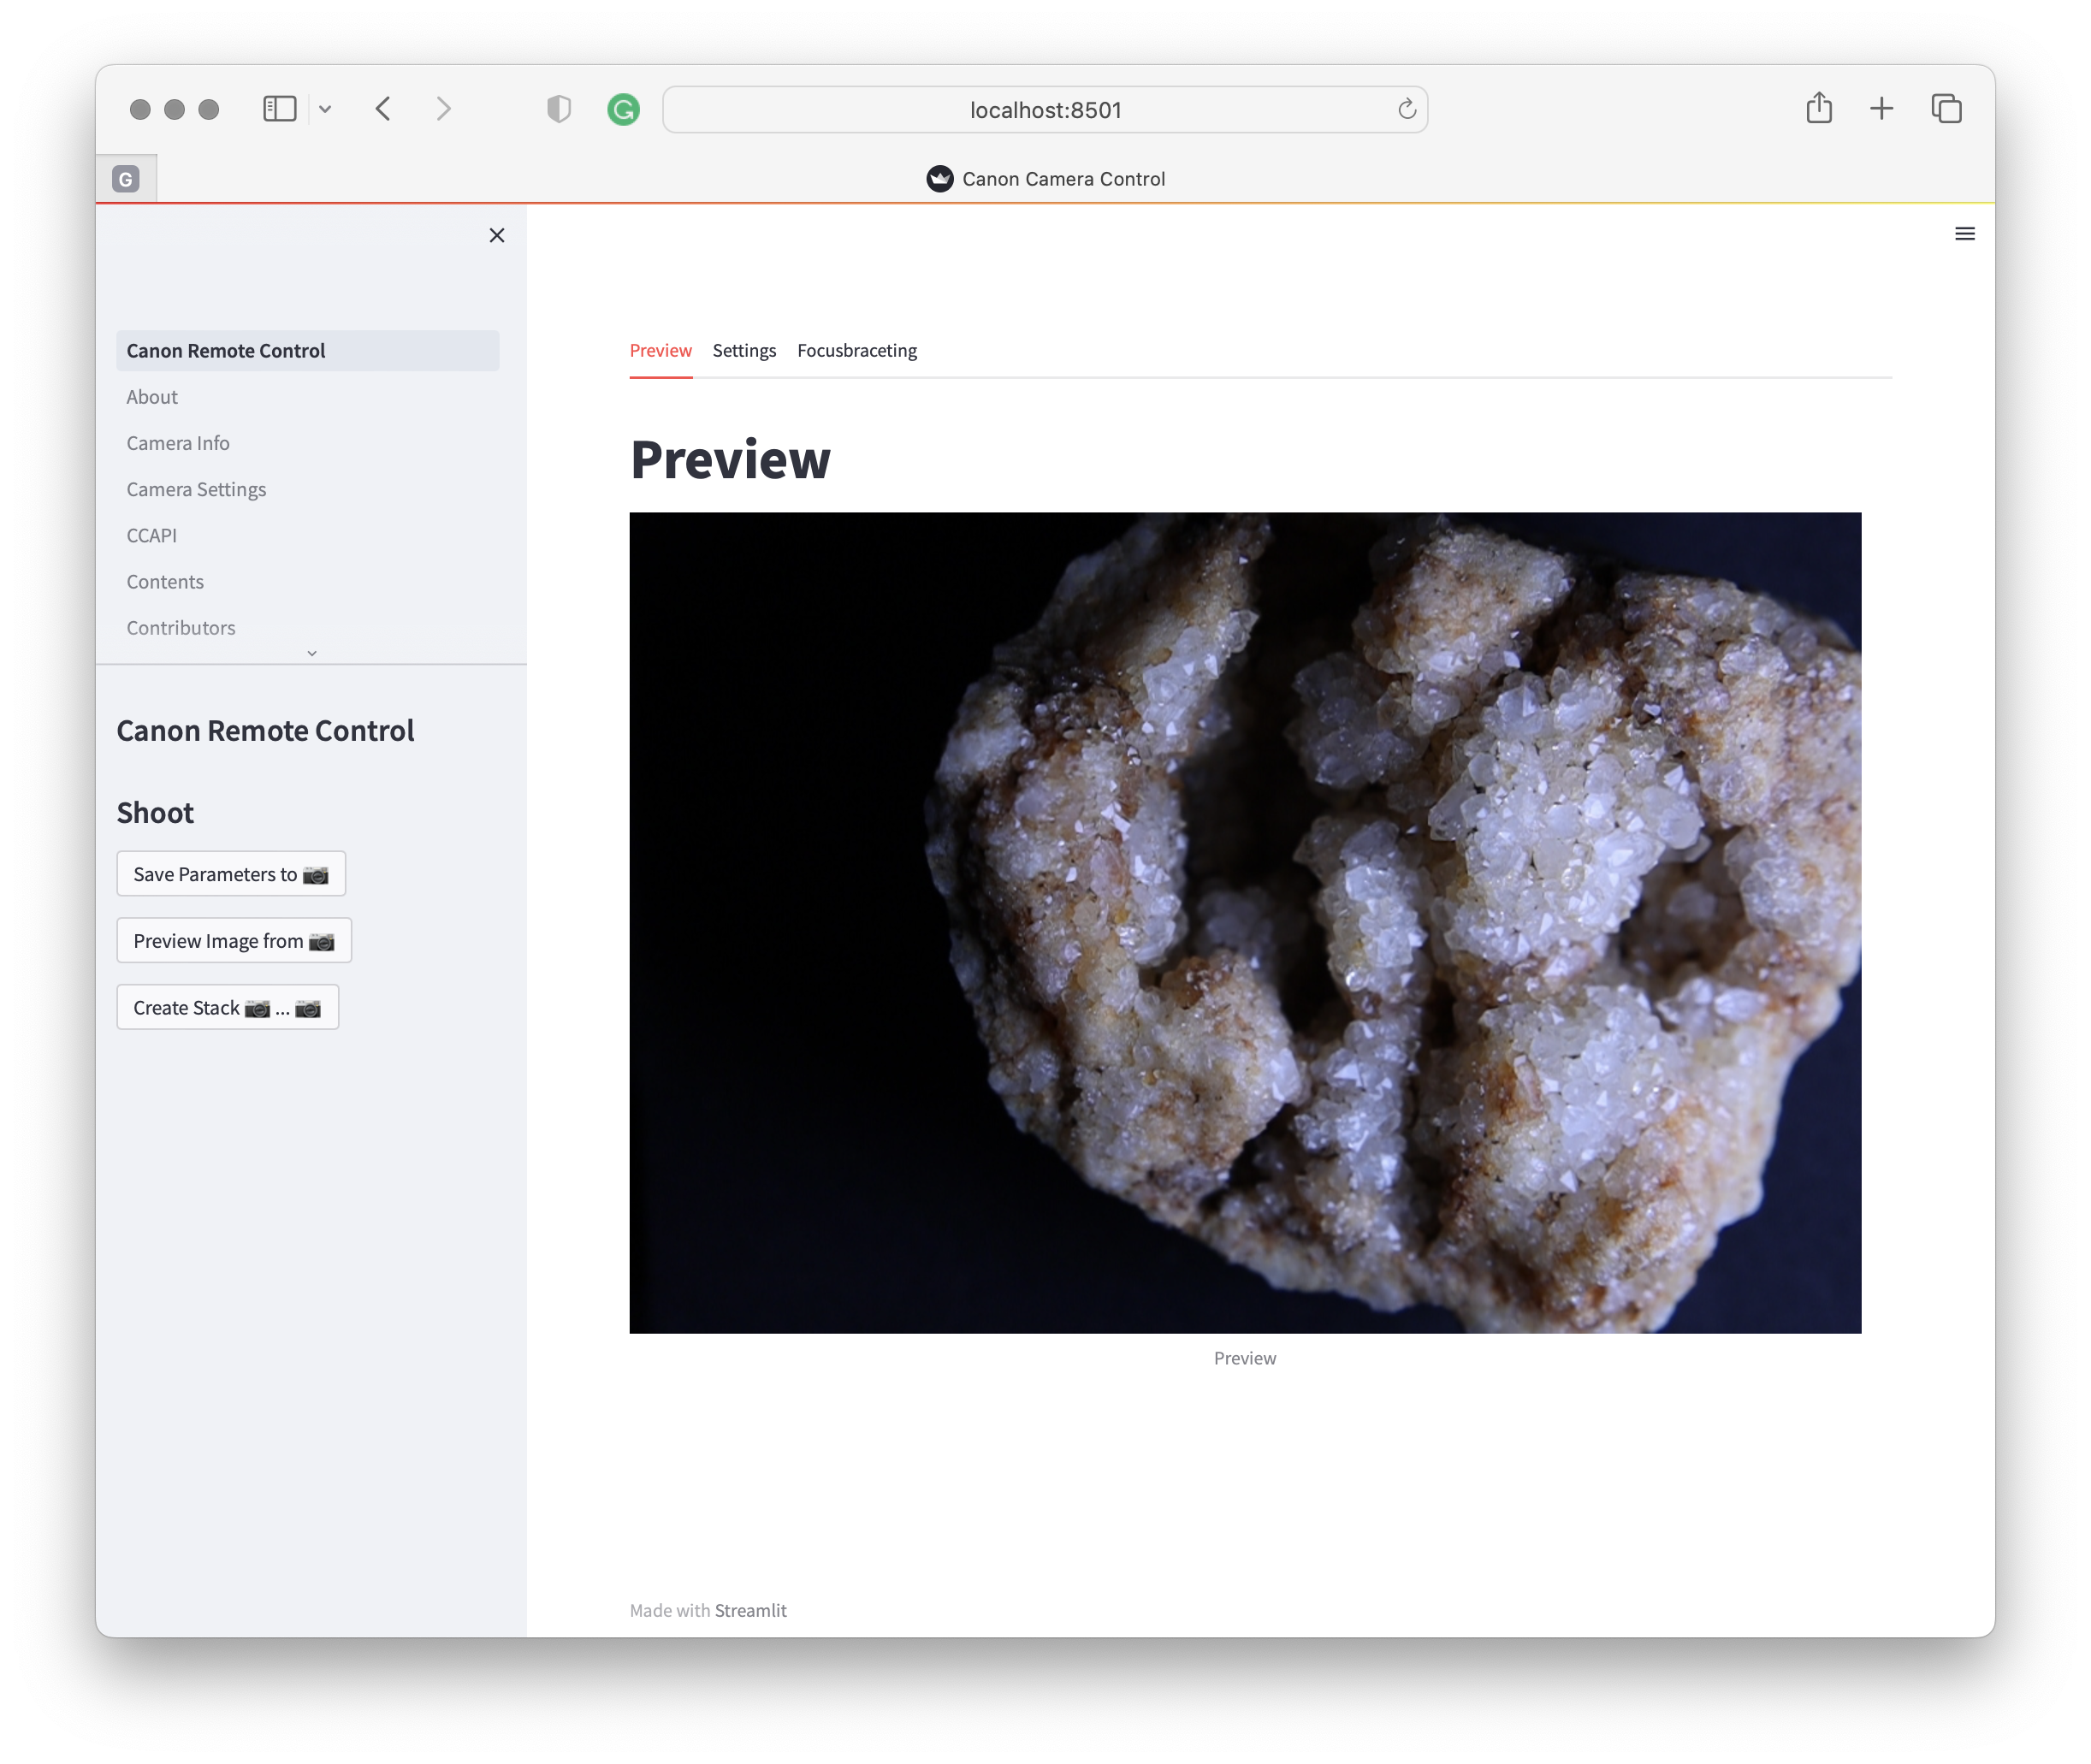Open the Grammarly extension icon
2091x1764 pixels.
(x=623, y=109)
